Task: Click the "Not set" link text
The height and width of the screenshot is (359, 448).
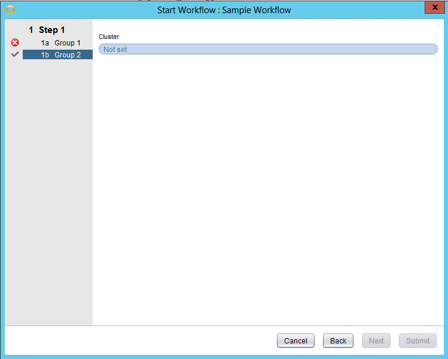Action: 115,50
